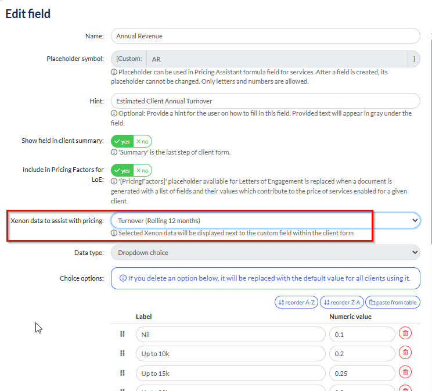The width and height of the screenshot is (432, 391).
Task: Click paste from table button
Action: (392, 302)
